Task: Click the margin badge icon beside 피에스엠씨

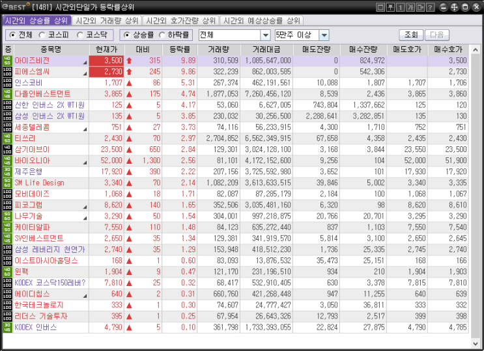Action: pos(7,71)
